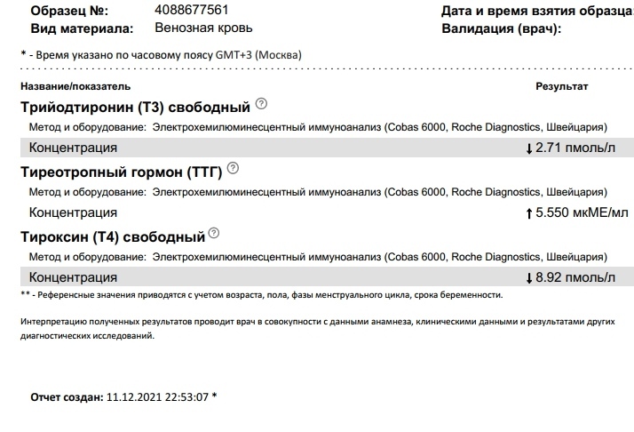Screen dimensions: 634x432
Task: Click the report timestamp 11.12.2021 22:53:07
Action: click(x=156, y=396)
